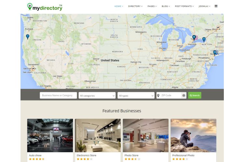Click the Business Name or Category field
Viewport: 244px width, 162px height.
(58, 95)
